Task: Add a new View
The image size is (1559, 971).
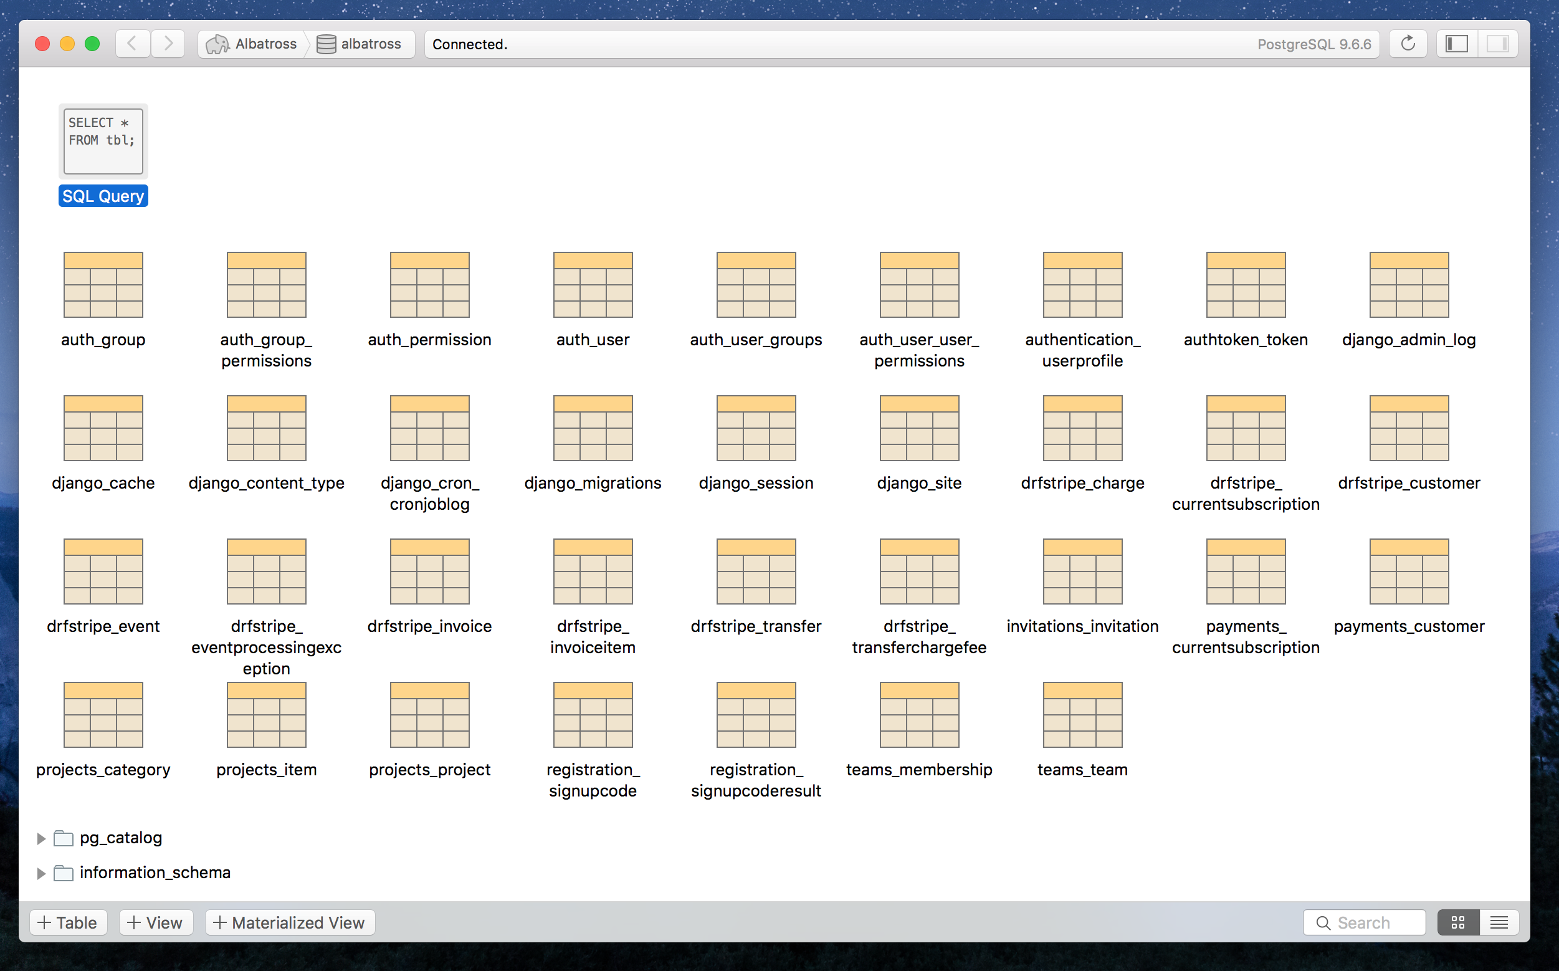Action: coord(155,922)
